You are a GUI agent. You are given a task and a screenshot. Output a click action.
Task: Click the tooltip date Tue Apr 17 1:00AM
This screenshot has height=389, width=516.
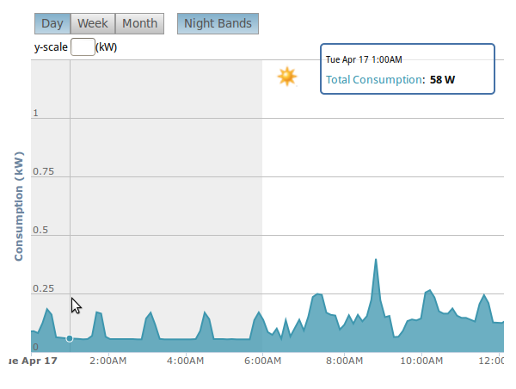click(x=364, y=59)
